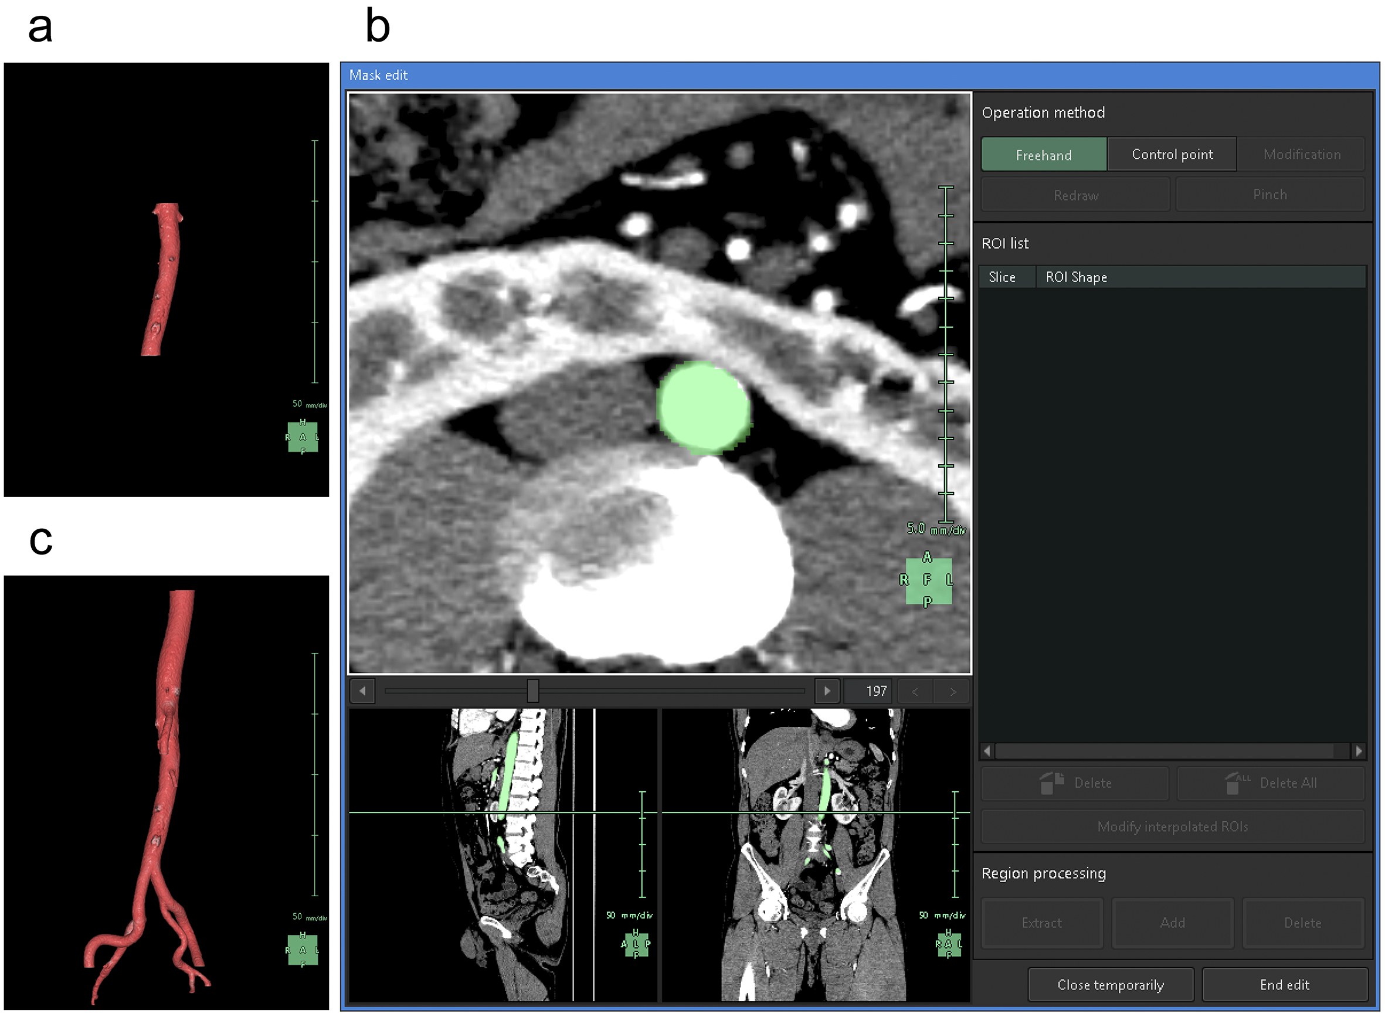
Task: Click the slice slider left arrow
Action: [363, 691]
